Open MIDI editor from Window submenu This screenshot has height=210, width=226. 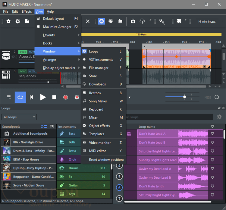coord(103,151)
